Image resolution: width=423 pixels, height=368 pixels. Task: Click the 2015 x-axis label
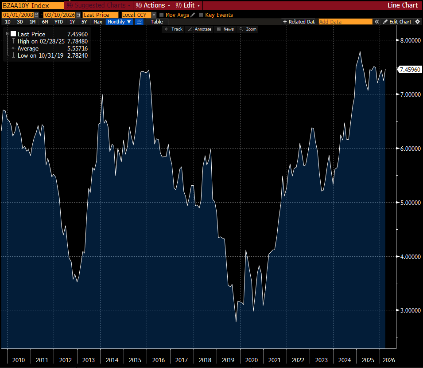tap(135, 360)
